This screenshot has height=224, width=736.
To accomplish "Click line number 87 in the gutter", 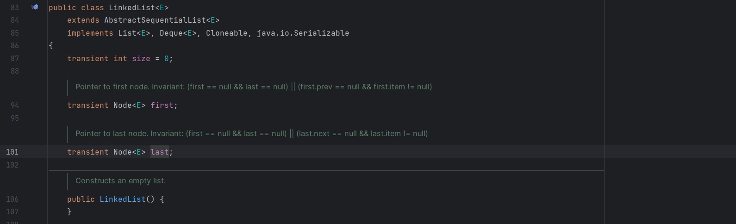I will point(15,59).
